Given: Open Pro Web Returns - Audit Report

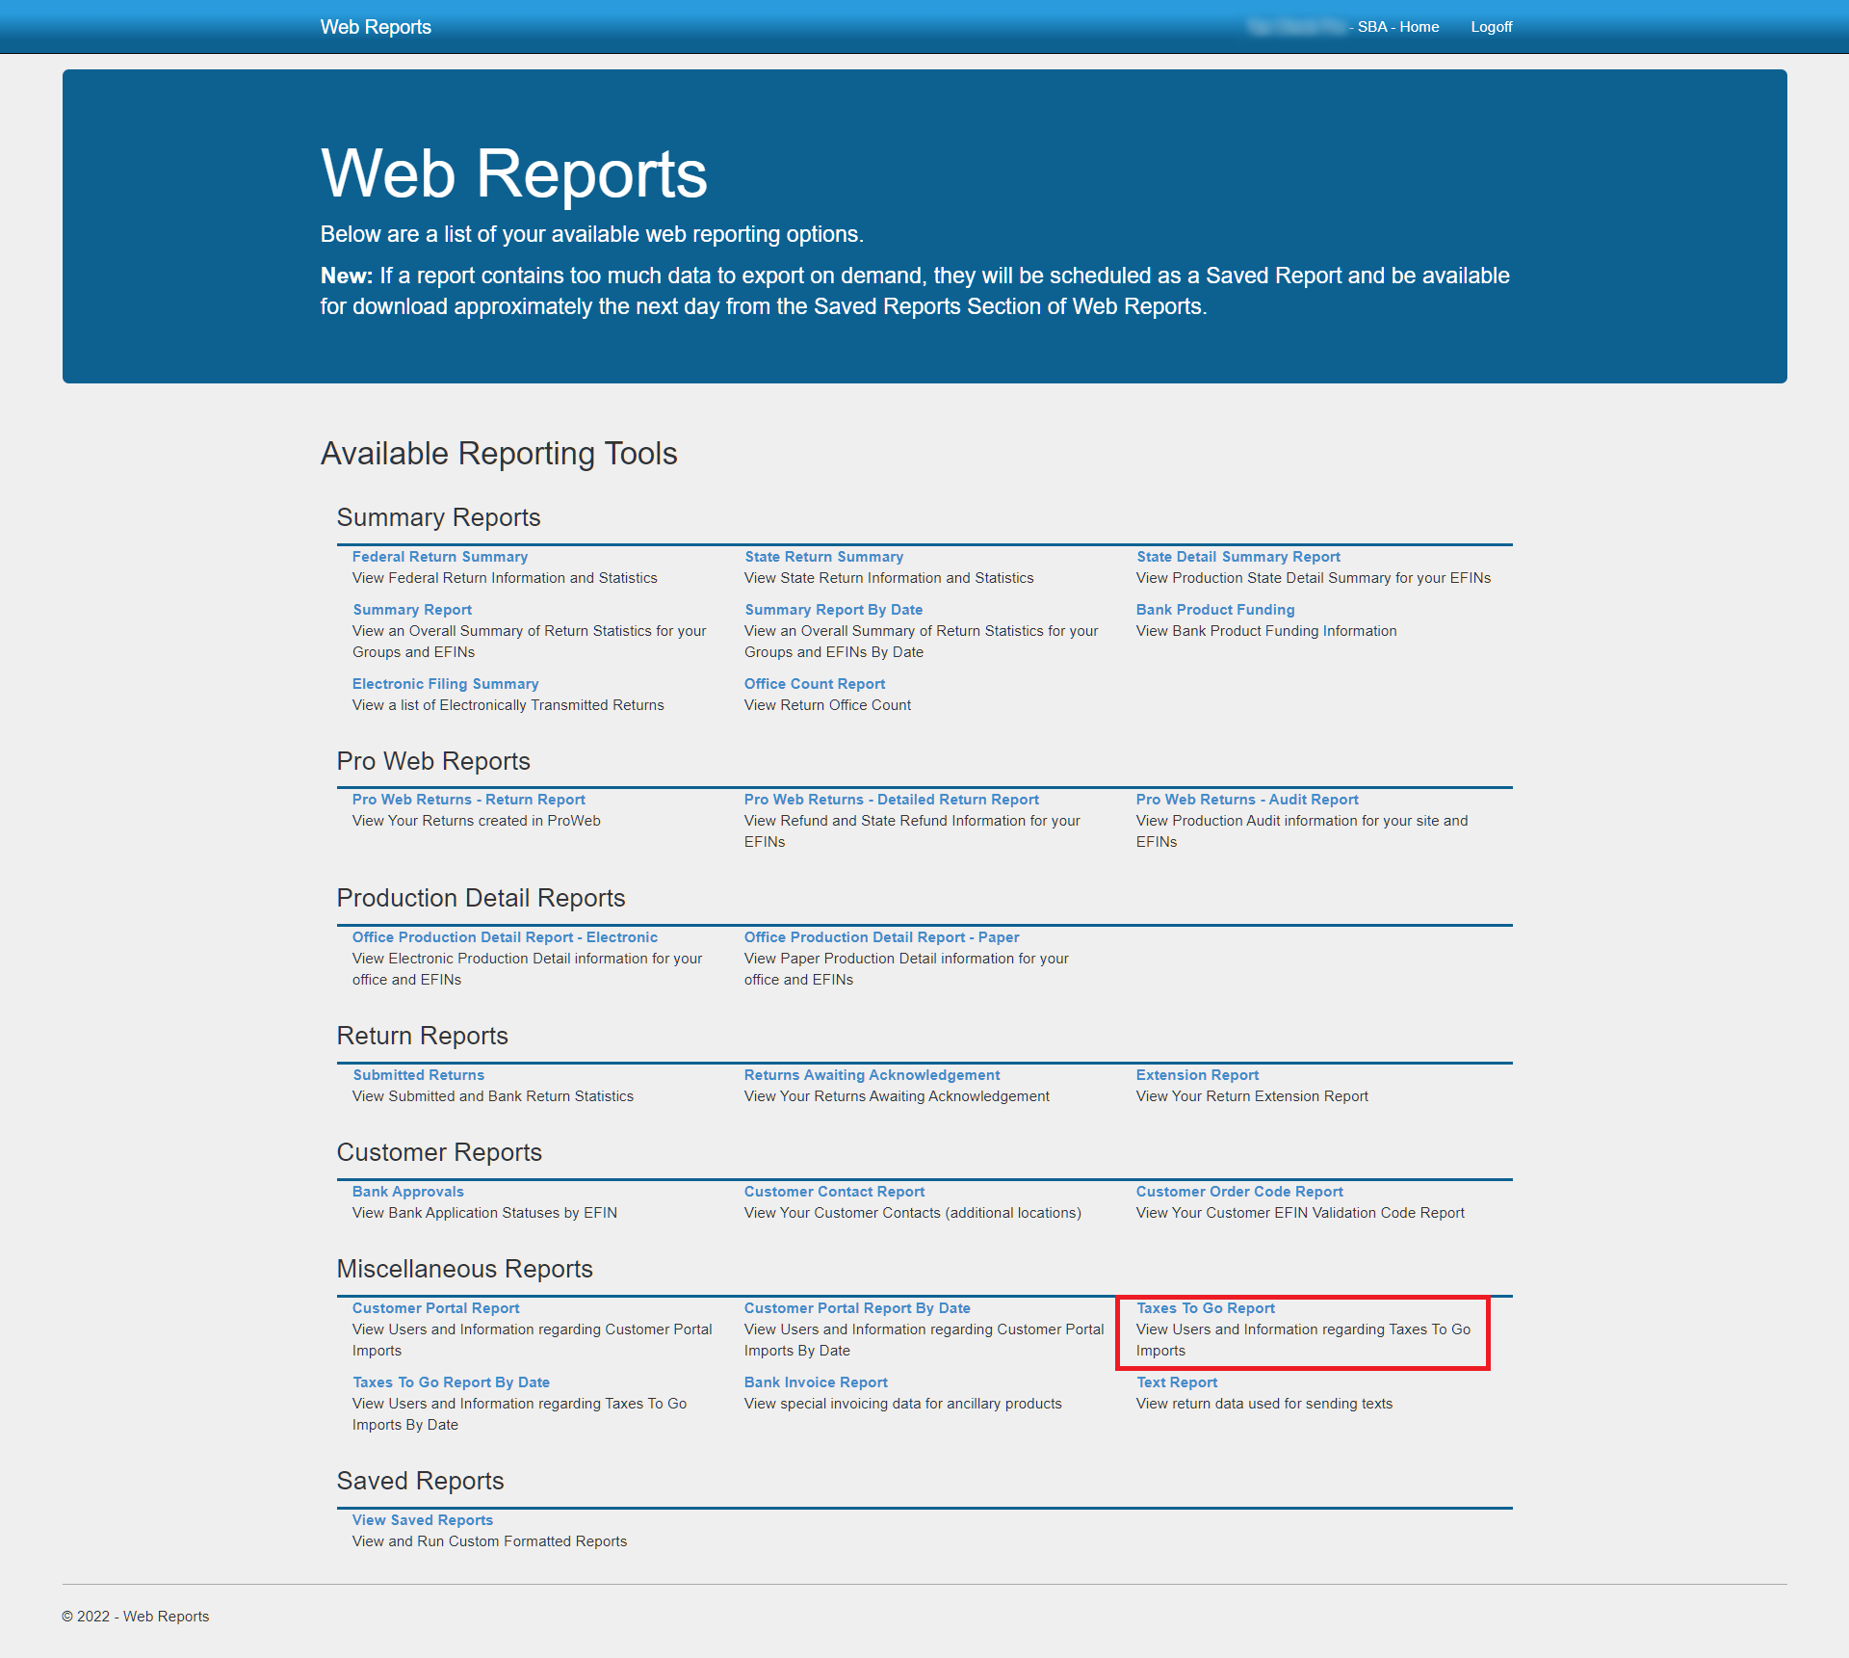Looking at the screenshot, I should [x=1246, y=800].
